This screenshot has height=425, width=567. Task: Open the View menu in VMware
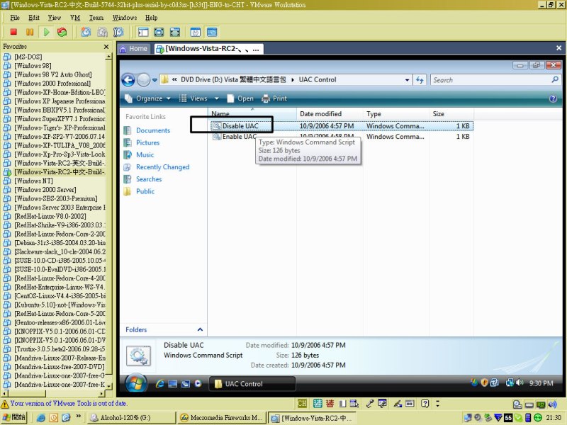[x=55, y=18]
